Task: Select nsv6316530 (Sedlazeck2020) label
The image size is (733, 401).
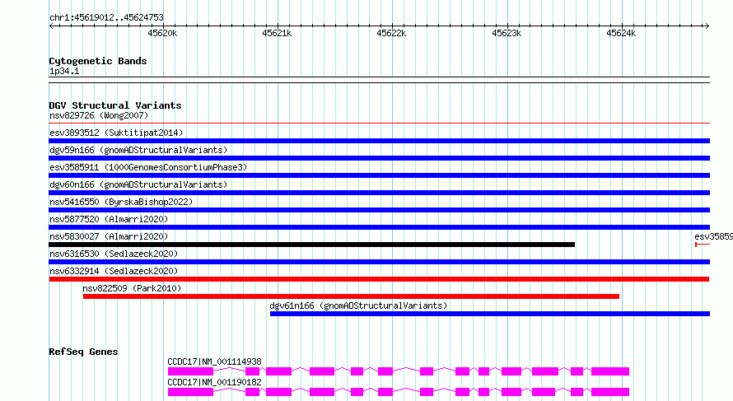Action: [x=114, y=254]
